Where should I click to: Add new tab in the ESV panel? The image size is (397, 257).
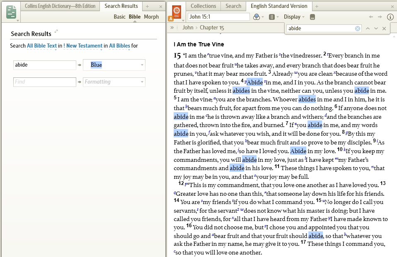click(x=317, y=6)
